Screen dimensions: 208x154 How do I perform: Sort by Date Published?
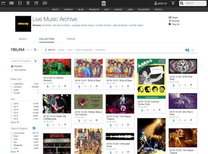pyautogui.click(x=84, y=50)
